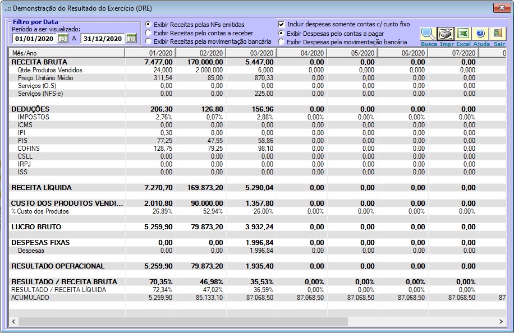Click the Mês/Ano column header
The width and height of the screenshot is (514, 333).
67,53
